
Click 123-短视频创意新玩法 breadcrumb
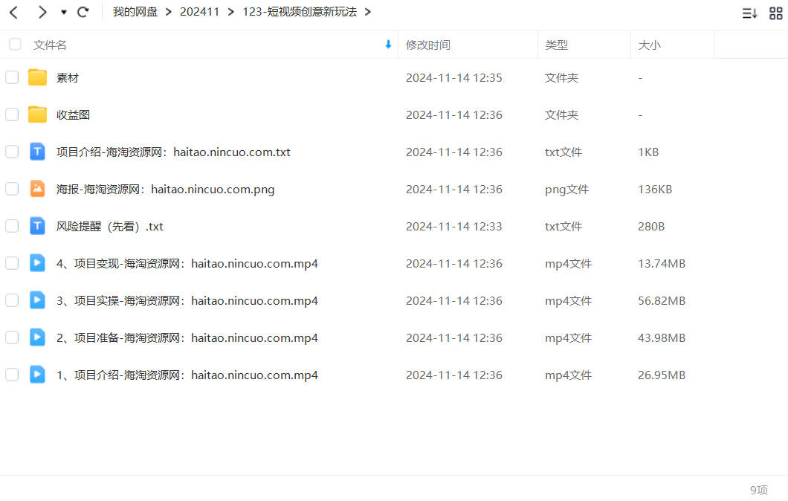coord(300,12)
